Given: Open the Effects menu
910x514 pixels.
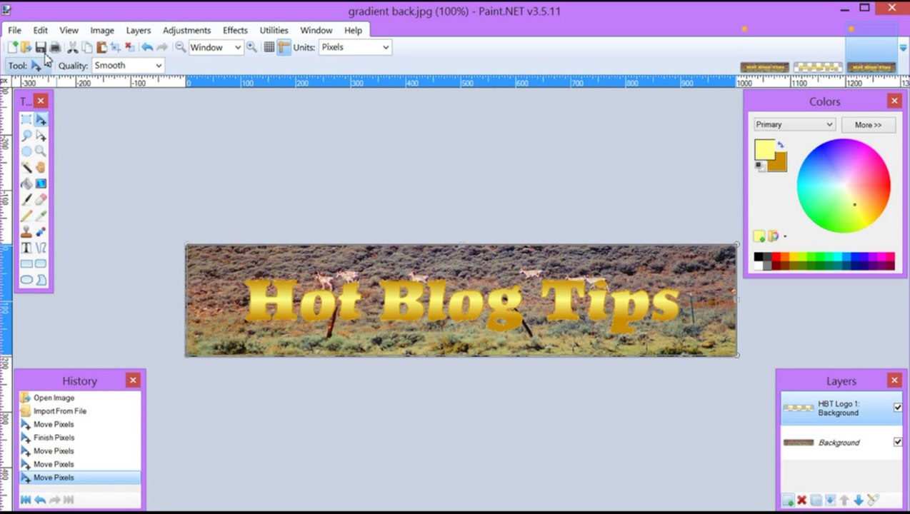Looking at the screenshot, I should coord(235,30).
